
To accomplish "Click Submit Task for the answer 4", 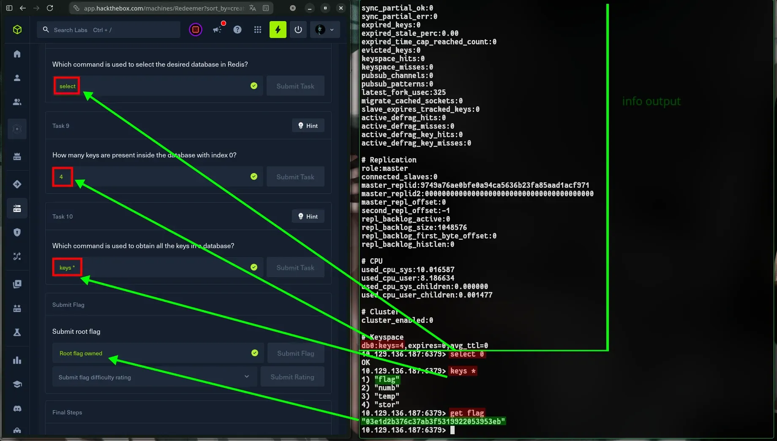I will [295, 177].
